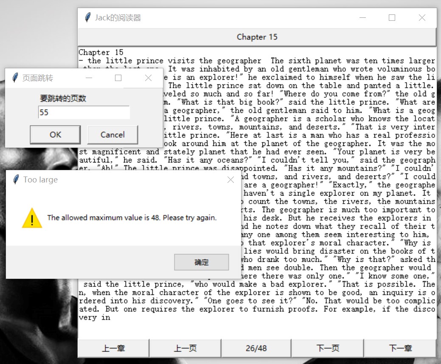Click feather icon in Jack的阅读器 title bar
Screen dimensions: 441x364
click(88, 17)
